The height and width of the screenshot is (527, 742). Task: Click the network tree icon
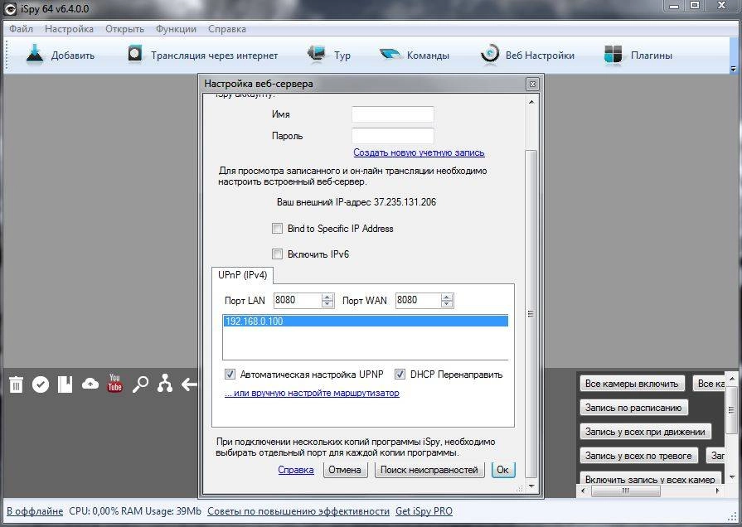pyautogui.click(x=165, y=383)
